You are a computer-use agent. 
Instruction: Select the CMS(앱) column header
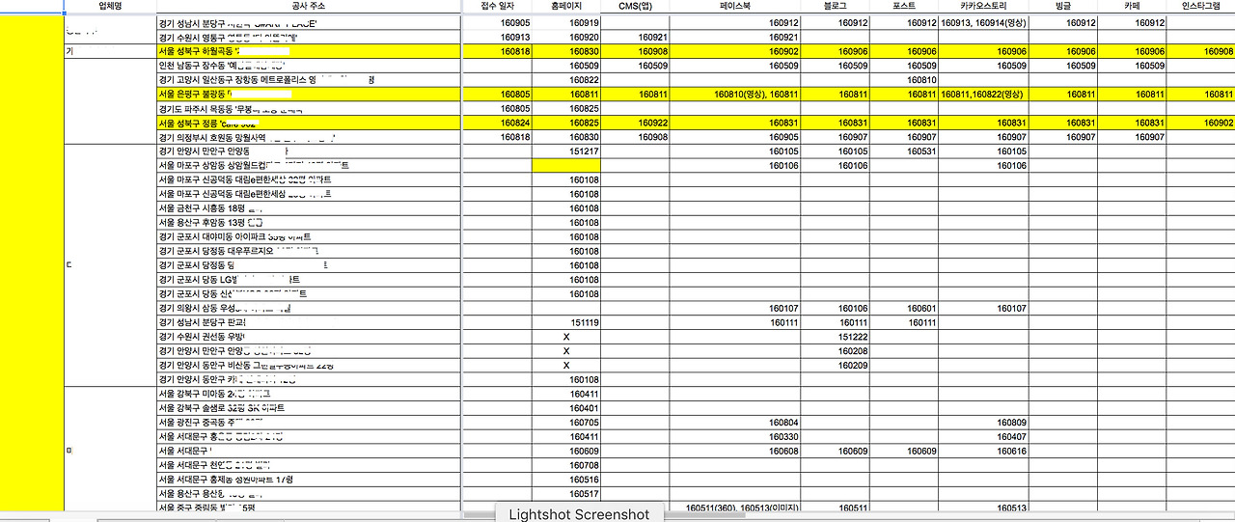[636, 6]
